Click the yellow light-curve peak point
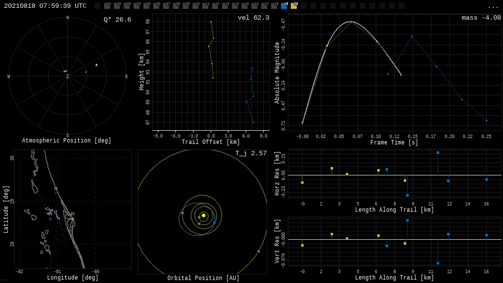 [x=352, y=22]
